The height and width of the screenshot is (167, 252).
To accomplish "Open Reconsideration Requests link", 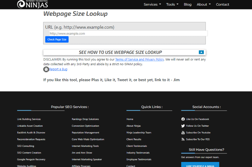I will (x=31, y=139).
